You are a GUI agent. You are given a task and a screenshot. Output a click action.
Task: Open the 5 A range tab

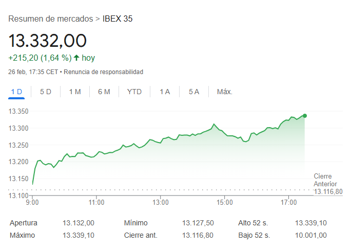pyautogui.click(x=194, y=92)
